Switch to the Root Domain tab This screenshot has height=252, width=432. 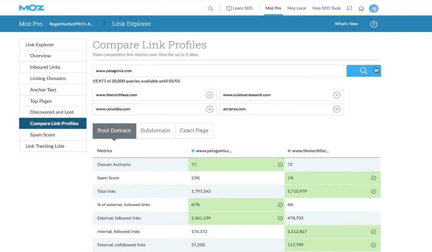point(114,131)
